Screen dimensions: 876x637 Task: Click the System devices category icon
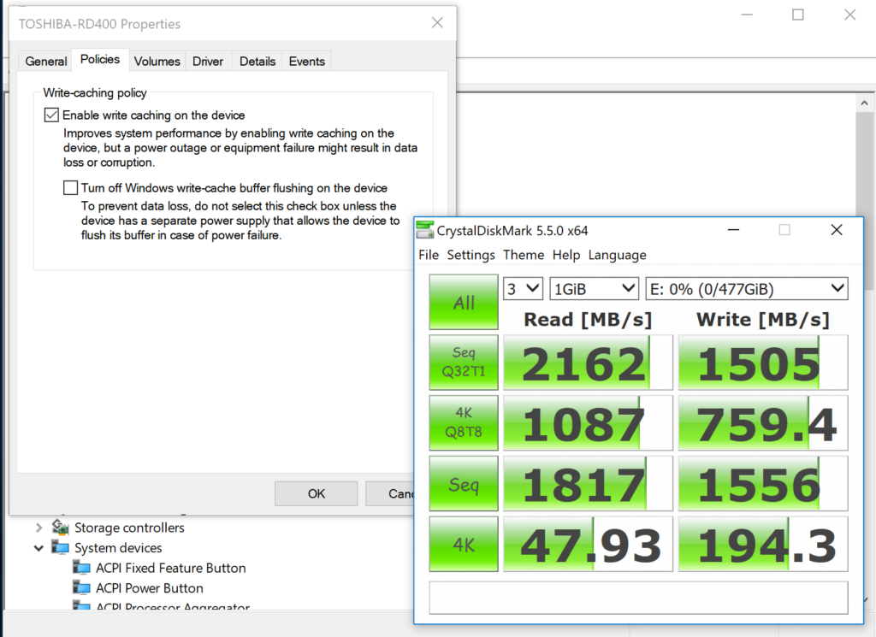tap(60, 548)
